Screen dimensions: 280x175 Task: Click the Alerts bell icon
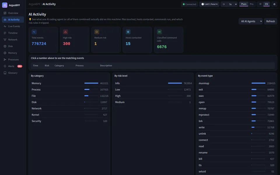(5, 66)
